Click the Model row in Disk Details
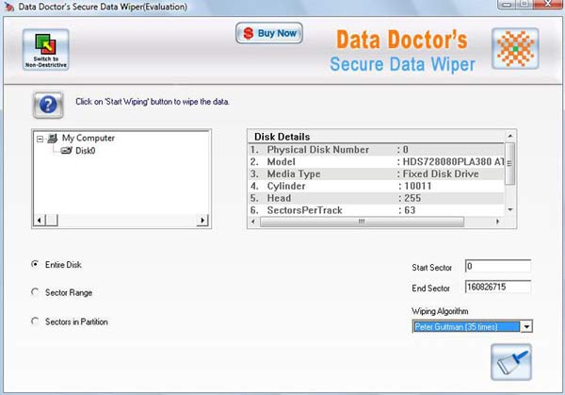 click(376, 161)
